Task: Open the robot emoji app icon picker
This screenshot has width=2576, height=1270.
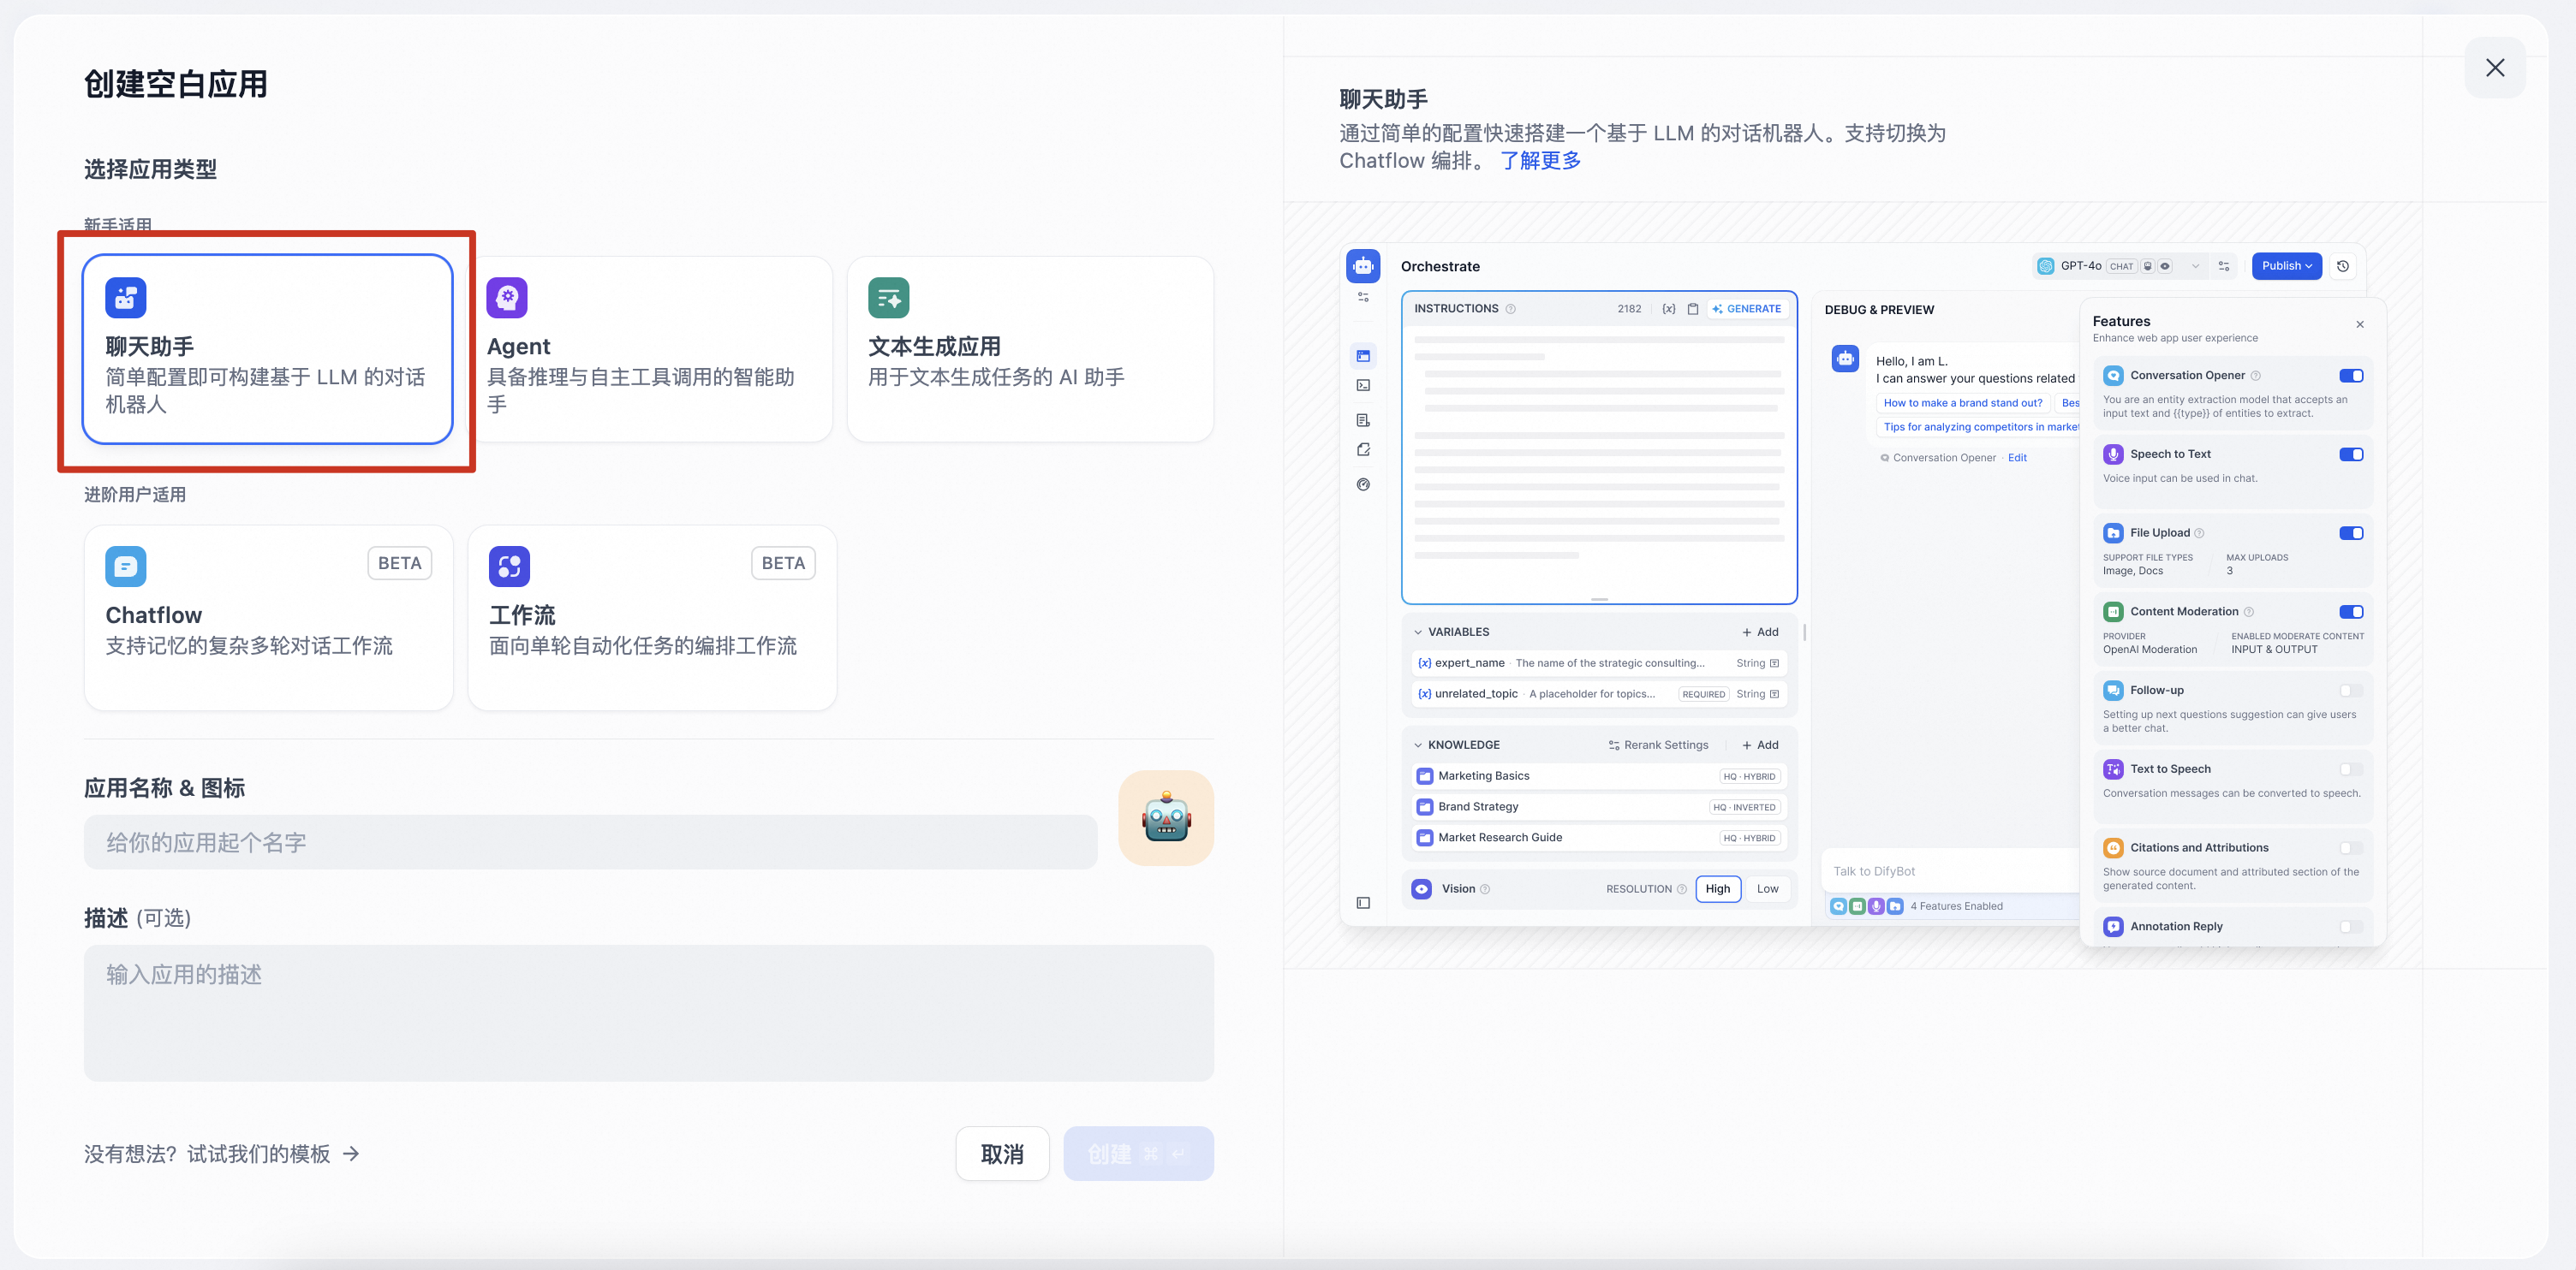Action: (1165, 817)
